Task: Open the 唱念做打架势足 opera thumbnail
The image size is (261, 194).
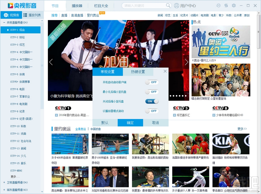Action: [x=221, y=80]
